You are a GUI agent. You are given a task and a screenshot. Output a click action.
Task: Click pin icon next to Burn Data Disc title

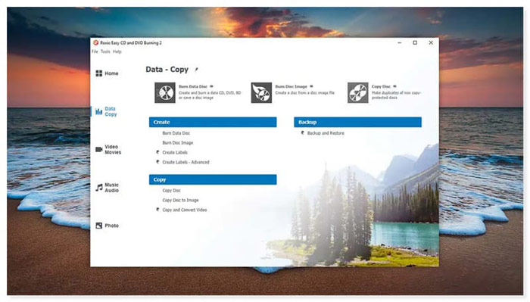click(x=211, y=86)
